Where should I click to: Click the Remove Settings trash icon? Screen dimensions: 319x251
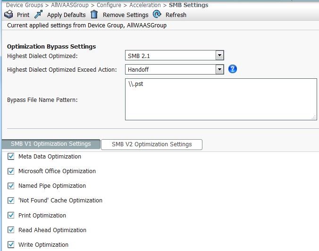pos(94,15)
